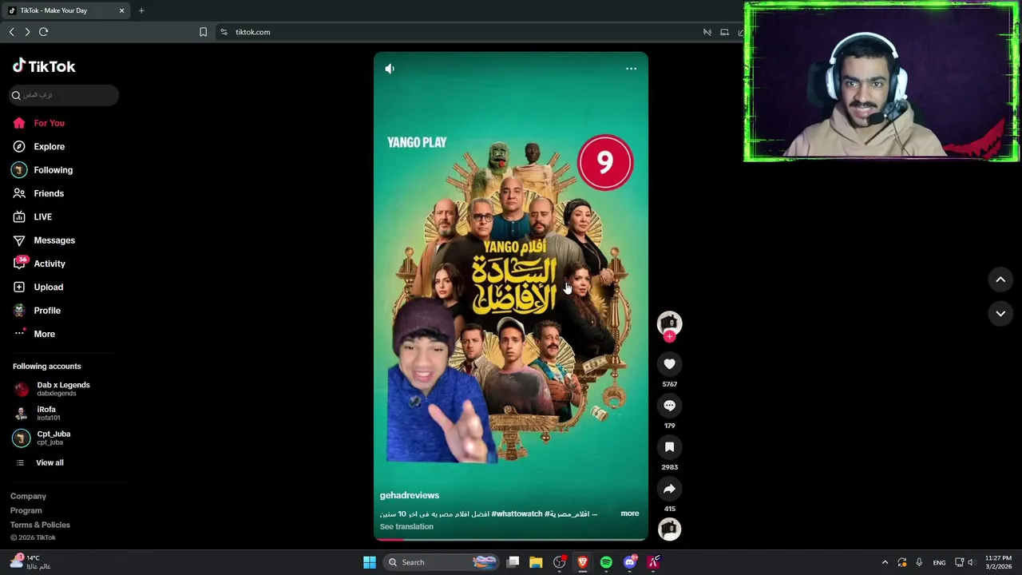This screenshot has width=1022, height=575.
Task: Open the comments bubble icon
Action: pos(669,406)
